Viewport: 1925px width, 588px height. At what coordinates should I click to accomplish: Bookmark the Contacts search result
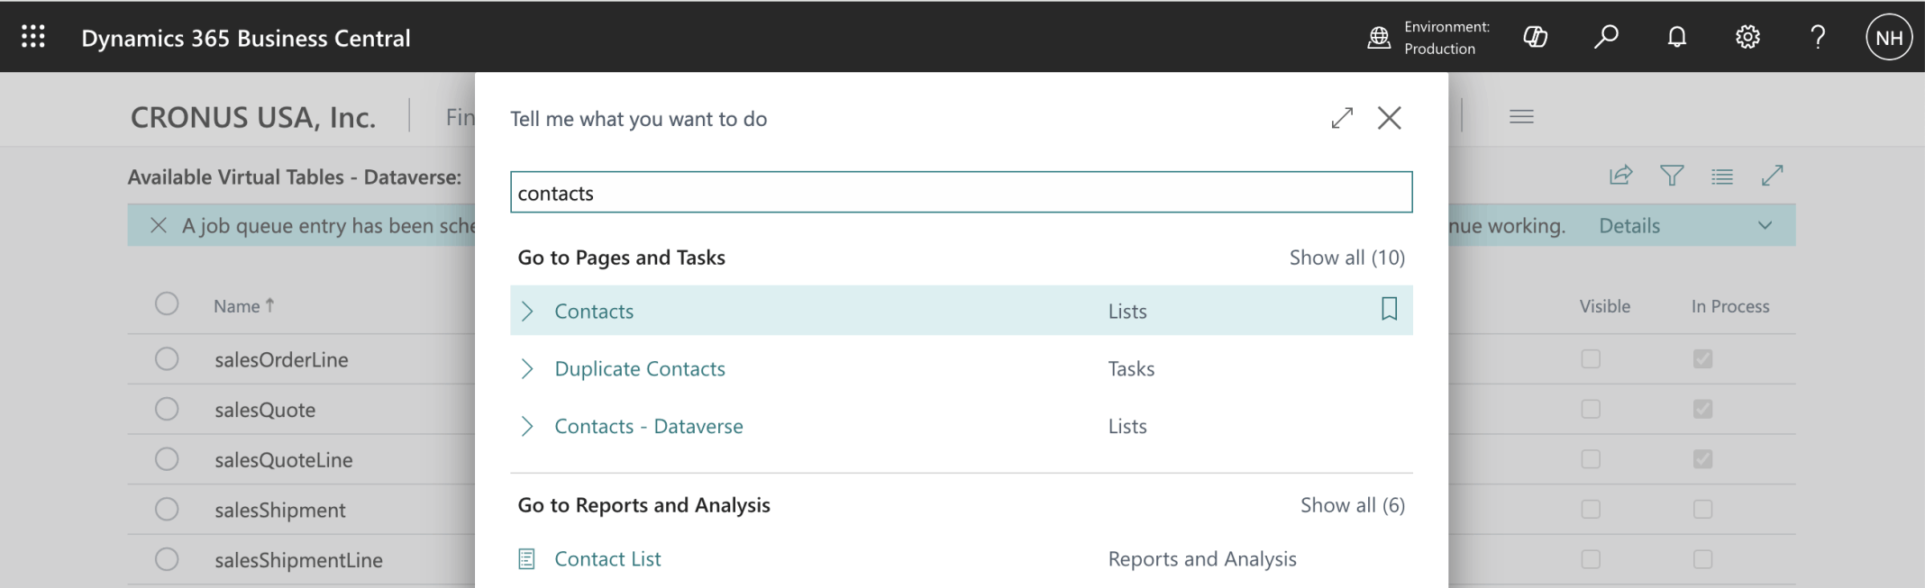pyautogui.click(x=1389, y=310)
